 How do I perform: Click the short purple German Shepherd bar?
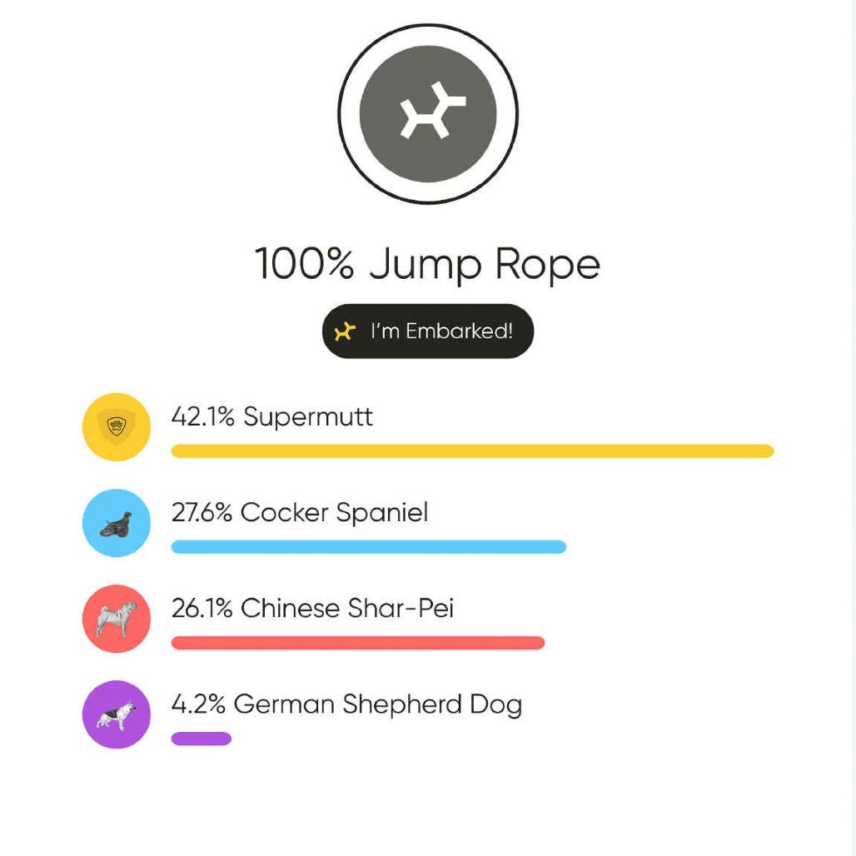coord(201,738)
